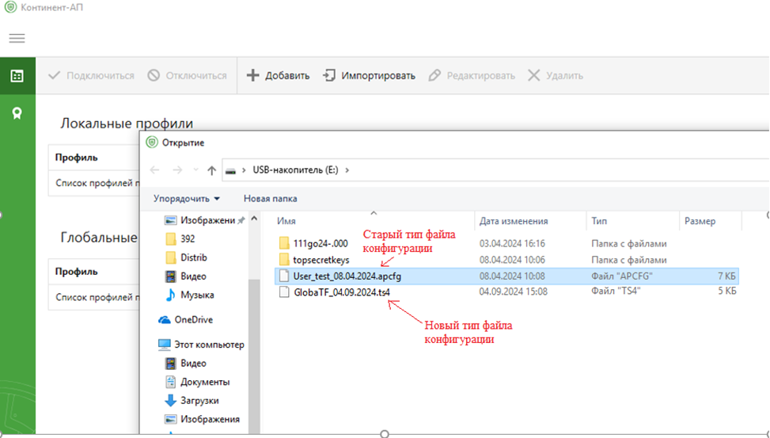Click the Back navigation arrow in dialog

click(x=155, y=169)
